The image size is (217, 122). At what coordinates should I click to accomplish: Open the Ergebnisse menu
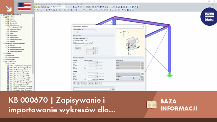[x=41, y=4]
